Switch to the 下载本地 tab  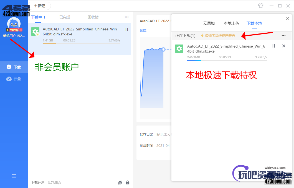254,23
